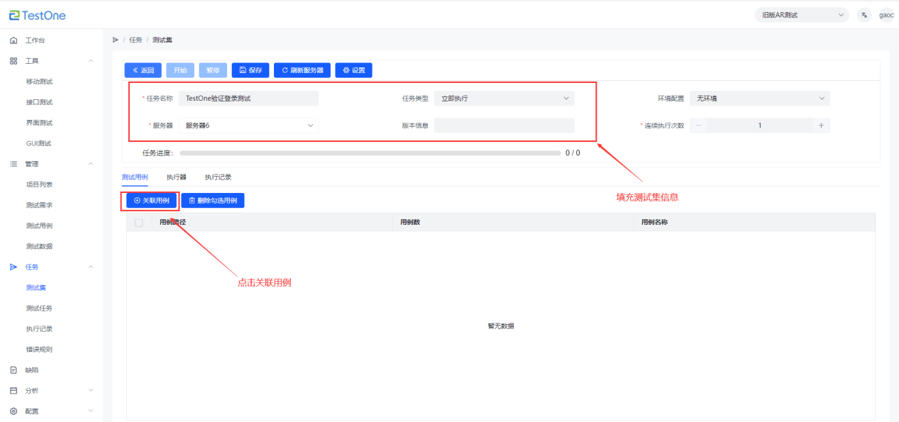This screenshot has height=422, width=899.
Task: Collapse the 工具 section in sidebar
Action: pyautogui.click(x=90, y=61)
